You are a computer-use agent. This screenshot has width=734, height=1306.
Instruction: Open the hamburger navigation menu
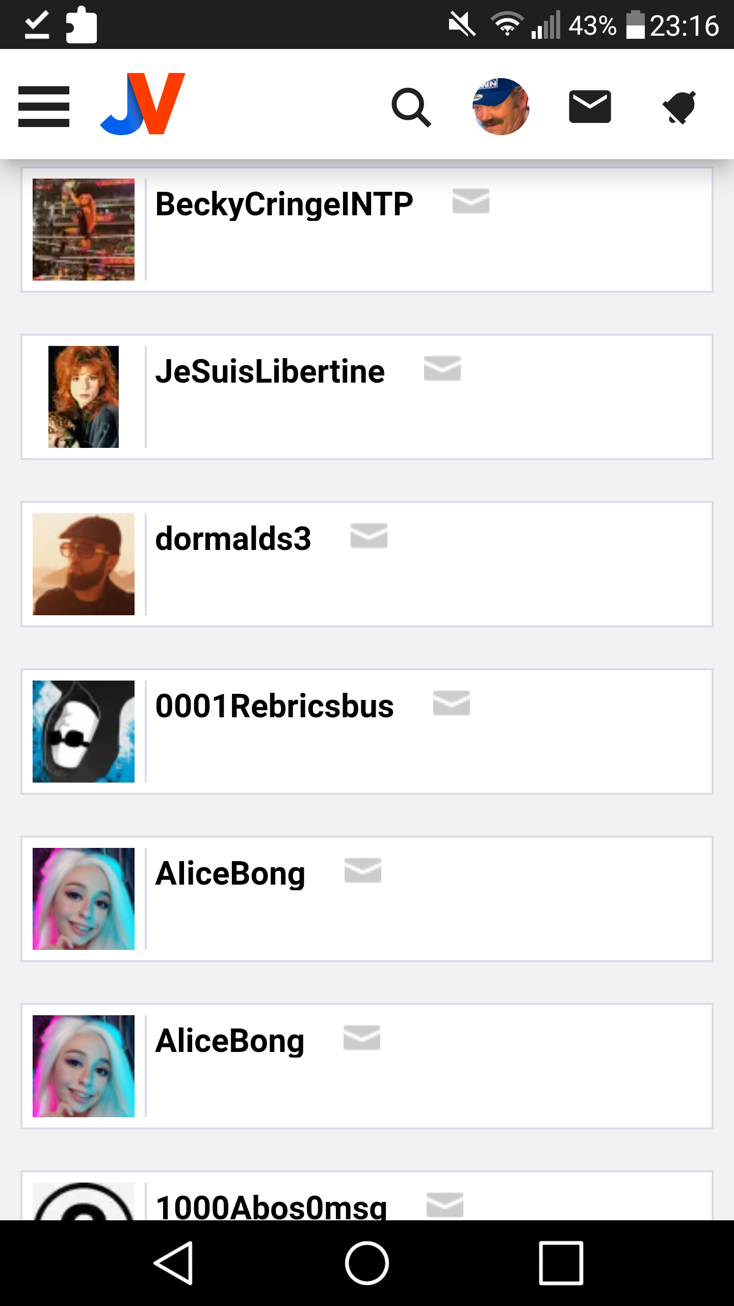pyautogui.click(x=44, y=107)
